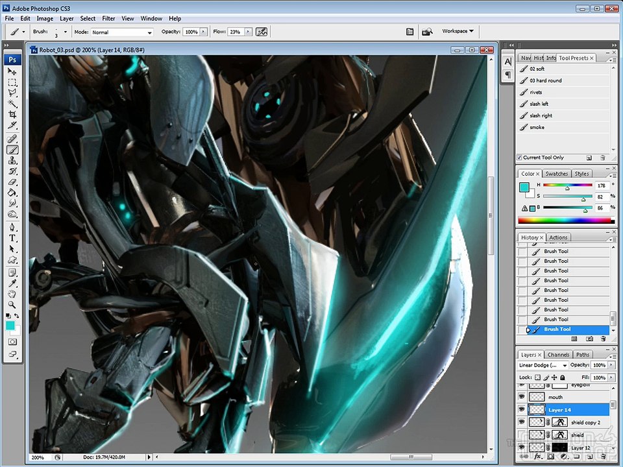The width and height of the screenshot is (623, 467).
Task: Switch to the Channels tab
Action: pyautogui.click(x=558, y=355)
